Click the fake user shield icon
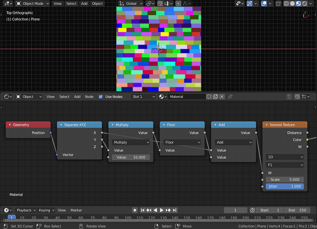The width and height of the screenshot is (317, 229). coord(209,97)
